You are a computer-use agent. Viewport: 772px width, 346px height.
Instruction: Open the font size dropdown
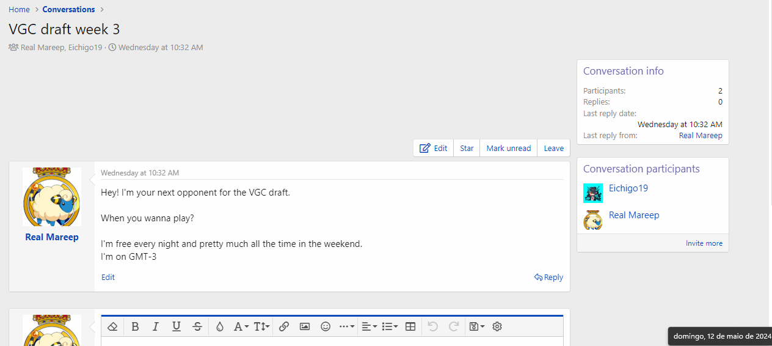[x=261, y=326]
